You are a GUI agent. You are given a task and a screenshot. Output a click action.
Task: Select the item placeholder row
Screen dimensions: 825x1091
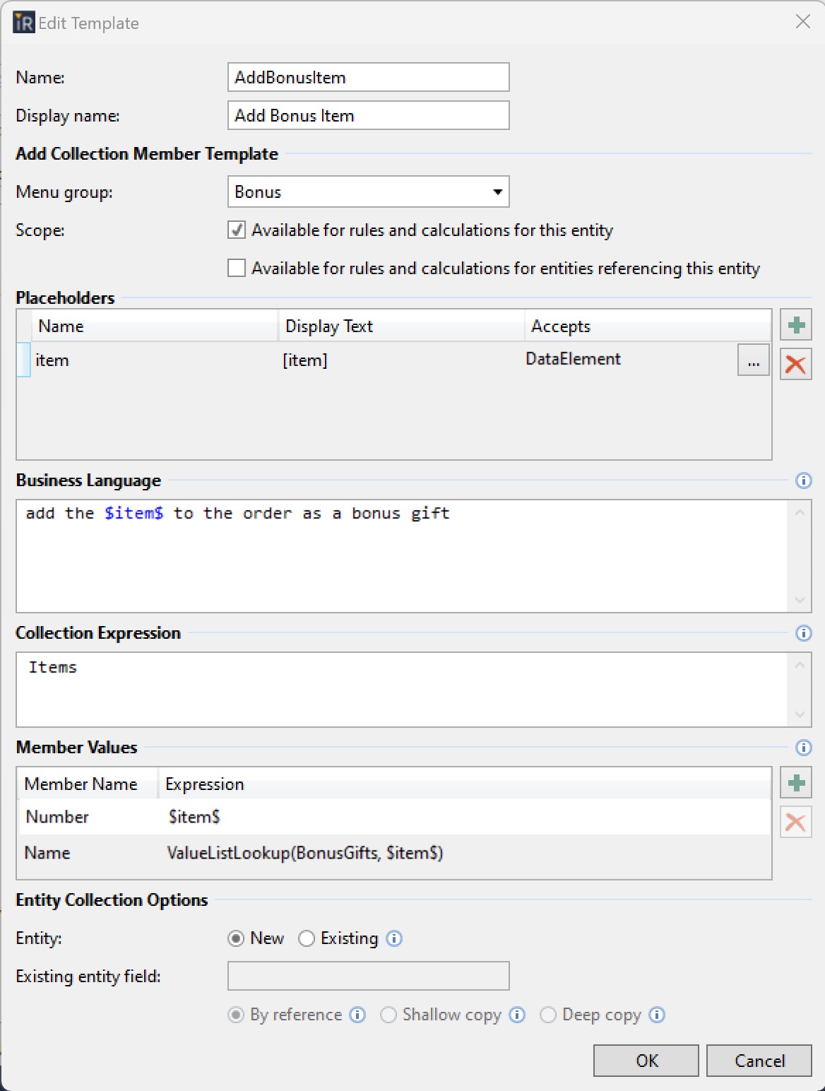[141, 360]
